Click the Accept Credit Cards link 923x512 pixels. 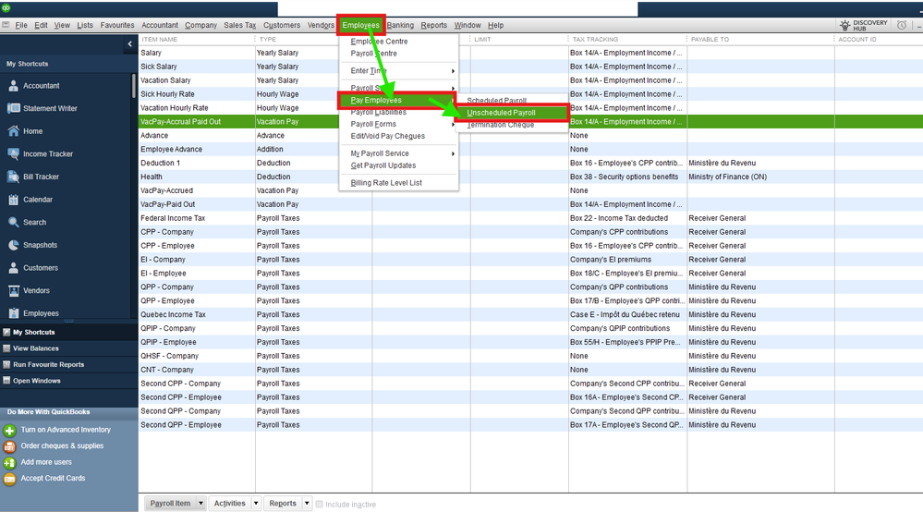[53, 478]
